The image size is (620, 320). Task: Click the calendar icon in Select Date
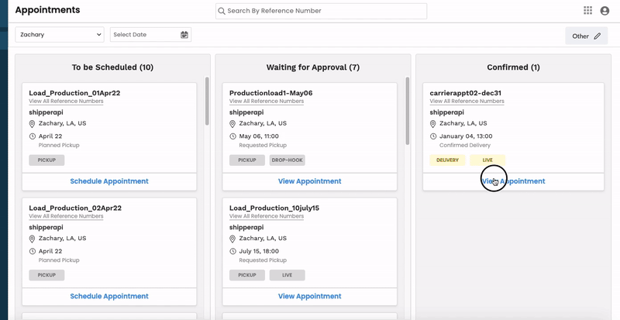[184, 35]
